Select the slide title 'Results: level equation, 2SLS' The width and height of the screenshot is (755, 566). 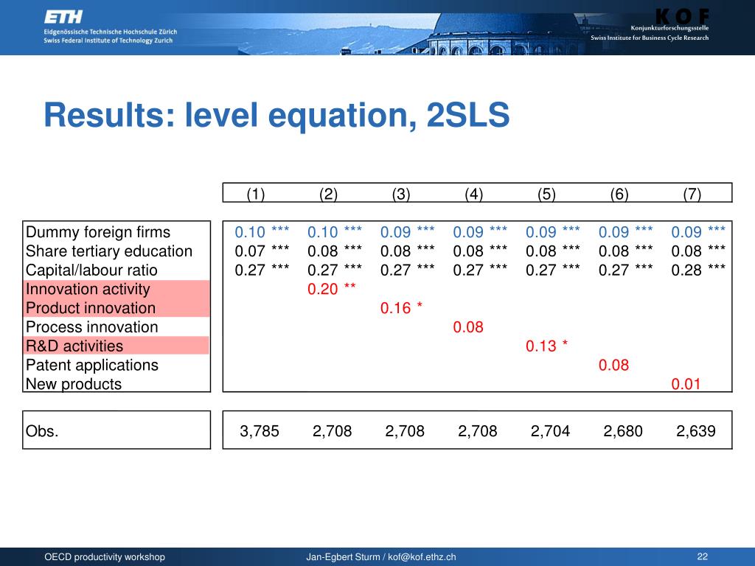(x=276, y=116)
